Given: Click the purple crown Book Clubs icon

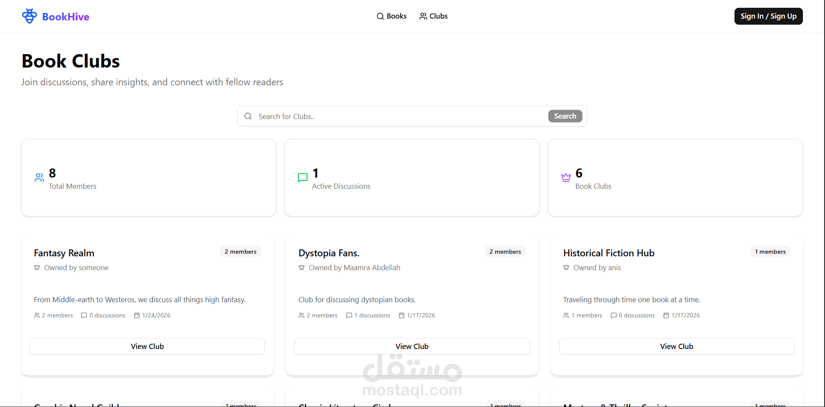Looking at the screenshot, I should (566, 178).
